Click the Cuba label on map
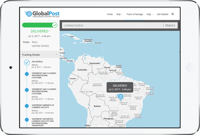 [72, 36]
